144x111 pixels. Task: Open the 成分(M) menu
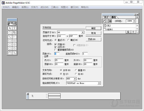(45, 7)
